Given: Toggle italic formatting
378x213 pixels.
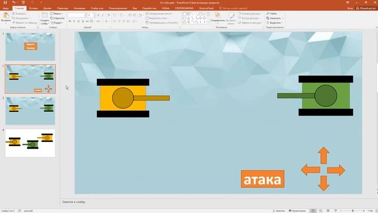Looking at the screenshot, I should [74, 21].
